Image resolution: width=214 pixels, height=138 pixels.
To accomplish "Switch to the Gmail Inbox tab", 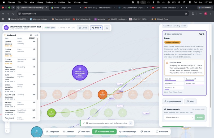I will (99, 8).
